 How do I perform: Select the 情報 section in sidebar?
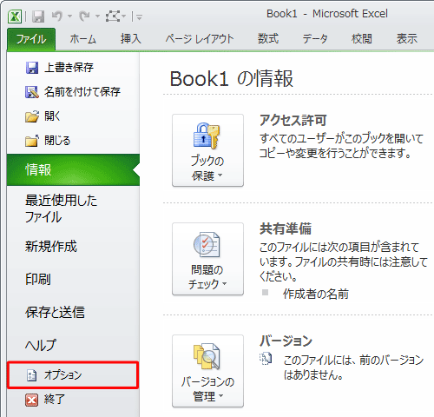pyautogui.click(x=73, y=169)
